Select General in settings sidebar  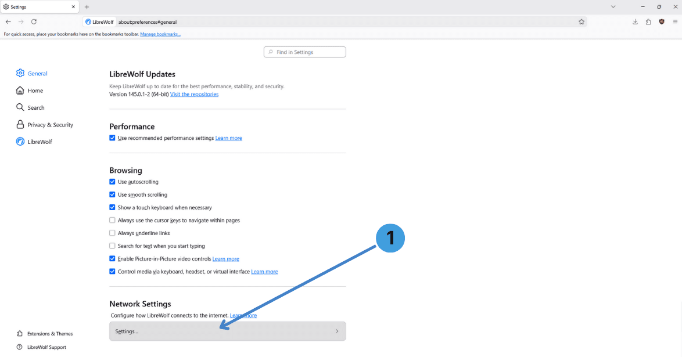(x=32, y=74)
